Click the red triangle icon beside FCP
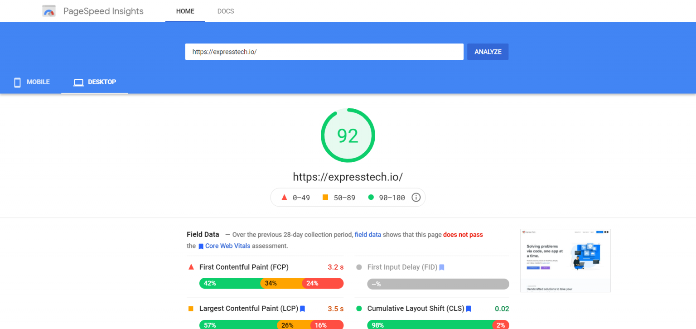The width and height of the screenshot is (696, 329). tap(192, 267)
